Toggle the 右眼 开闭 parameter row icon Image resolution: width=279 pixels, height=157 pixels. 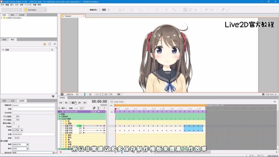[x=61, y=130]
